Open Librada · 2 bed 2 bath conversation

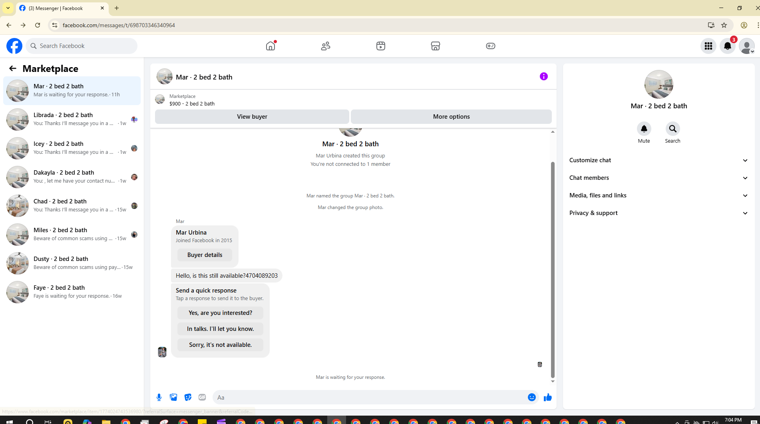click(x=72, y=119)
